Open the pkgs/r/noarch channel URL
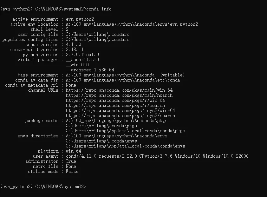The width and height of the screenshot is (267, 197). 115,106
